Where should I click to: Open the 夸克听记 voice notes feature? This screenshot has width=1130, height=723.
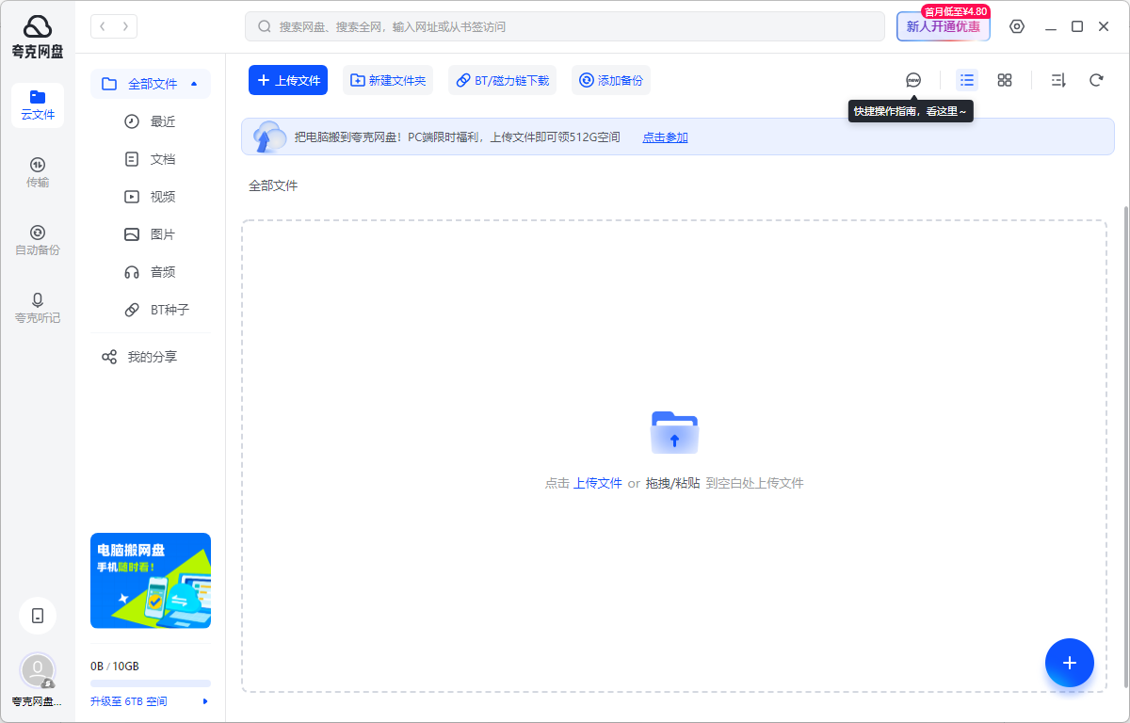(38, 309)
